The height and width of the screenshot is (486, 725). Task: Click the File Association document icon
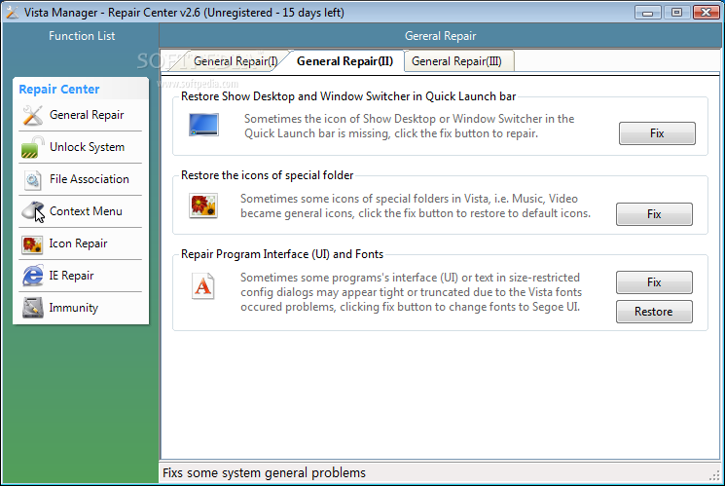pos(32,179)
